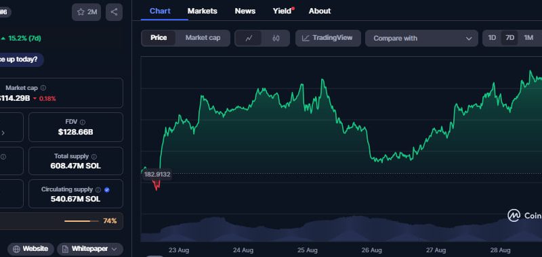This screenshot has width=542, height=257.
Task: Click the Total supply info icon
Action: pos(94,157)
